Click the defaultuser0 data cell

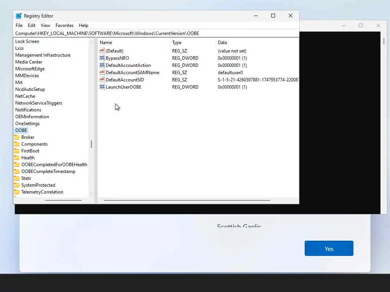tap(230, 72)
